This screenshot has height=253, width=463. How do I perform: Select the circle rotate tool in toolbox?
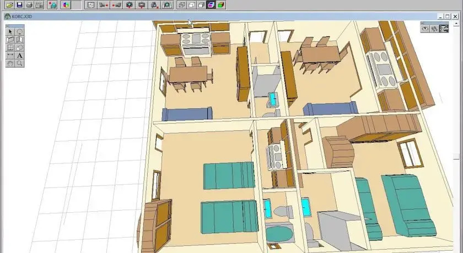tap(19, 32)
